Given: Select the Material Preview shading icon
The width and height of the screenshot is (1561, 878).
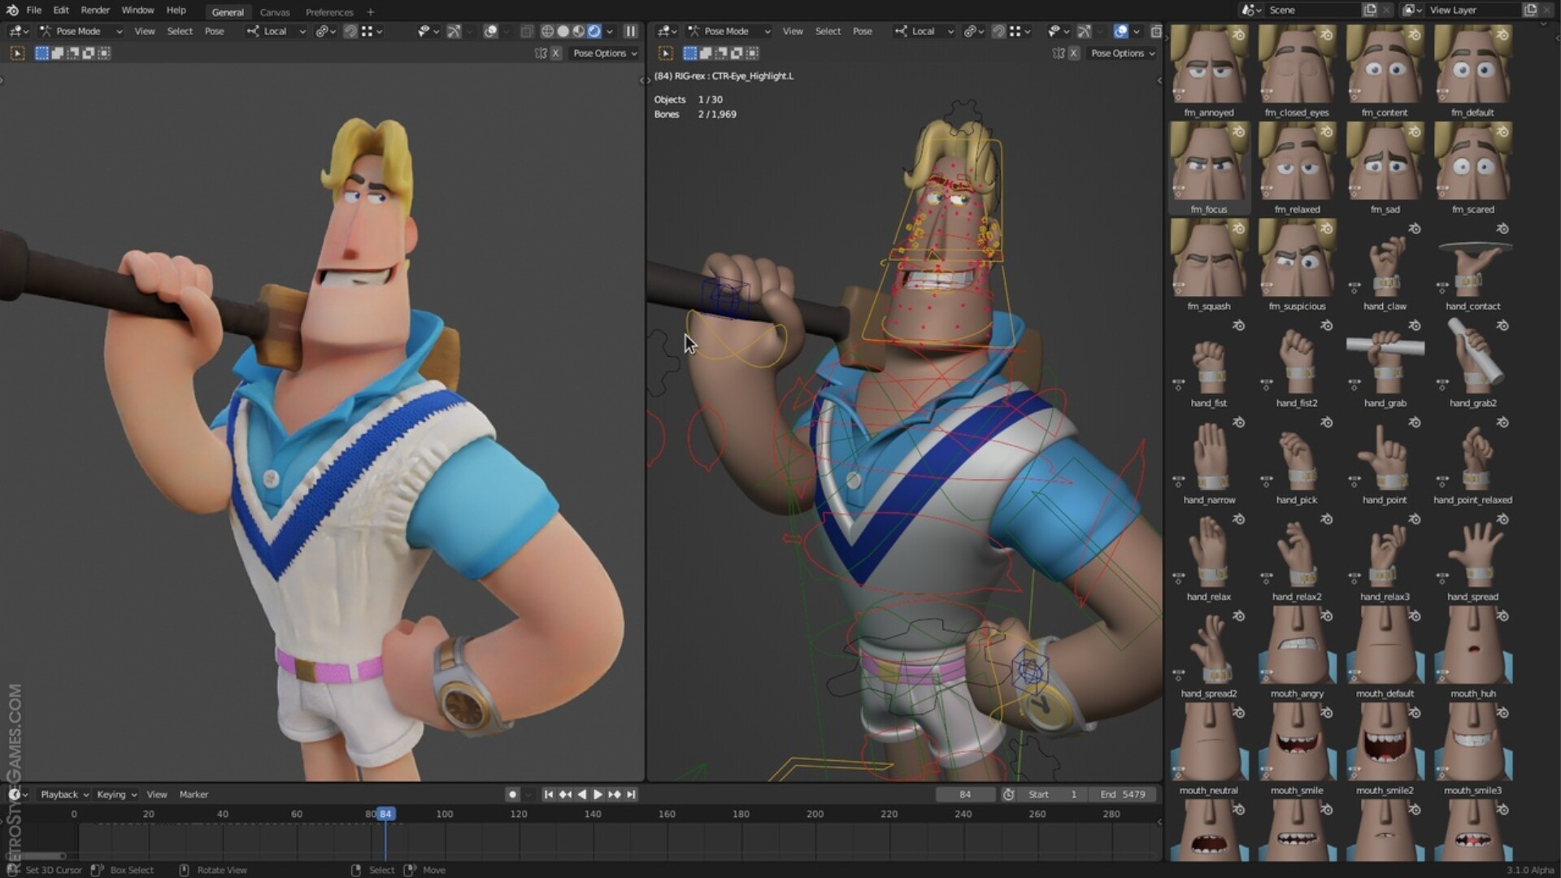Looking at the screenshot, I should pyautogui.click(x=578, y=31).
